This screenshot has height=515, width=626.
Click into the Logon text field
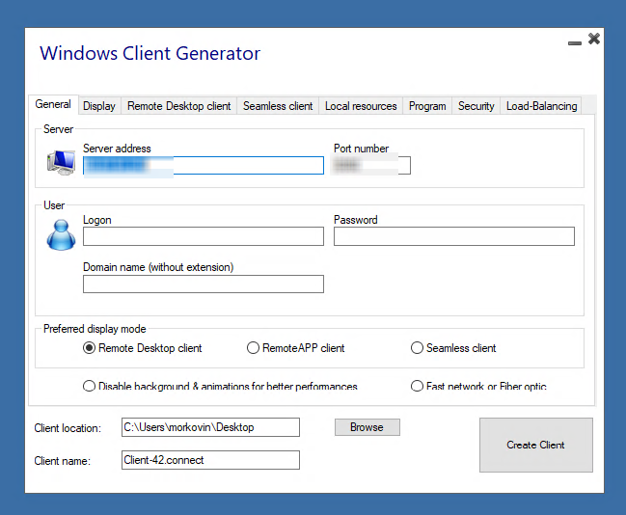[203, 236]
